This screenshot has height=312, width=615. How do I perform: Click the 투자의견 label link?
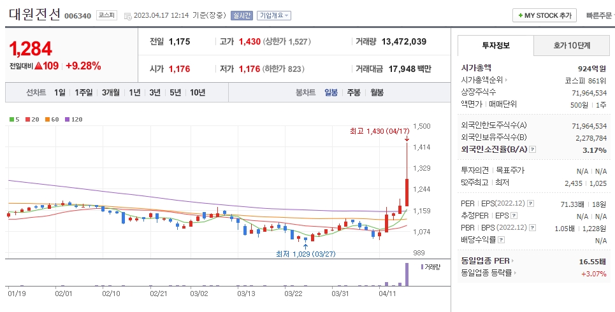[x=475, y=171]
